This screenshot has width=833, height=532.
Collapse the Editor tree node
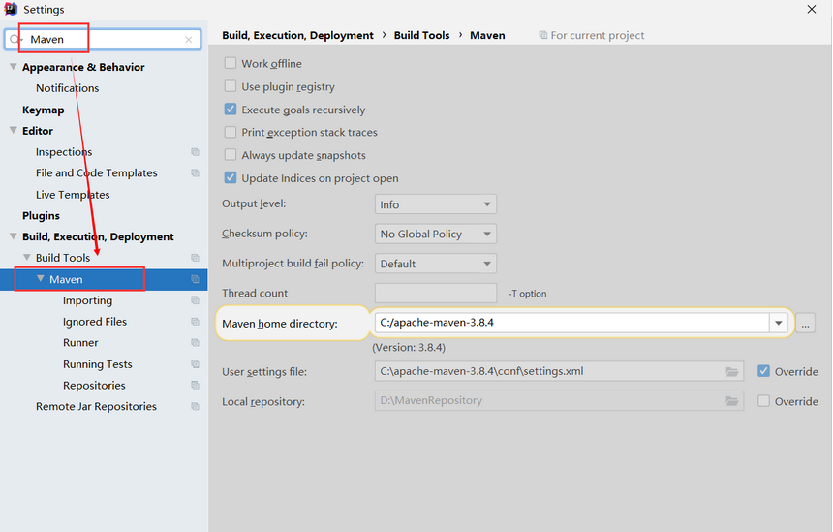14,130
